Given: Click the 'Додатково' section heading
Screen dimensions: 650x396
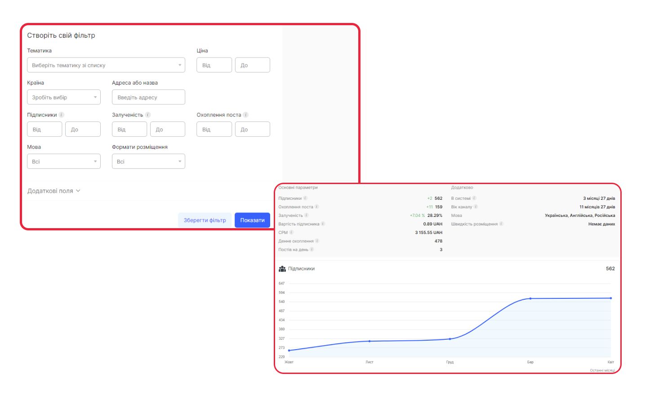Looking at the screenshot, I should (x=462, y=188).
